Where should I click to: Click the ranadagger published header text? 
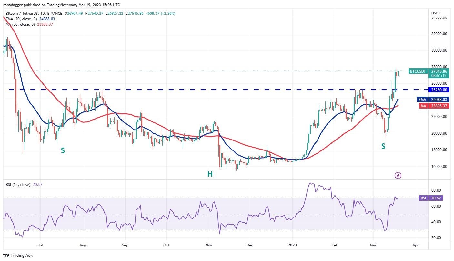pyautogui.click(x=62, y=5)
